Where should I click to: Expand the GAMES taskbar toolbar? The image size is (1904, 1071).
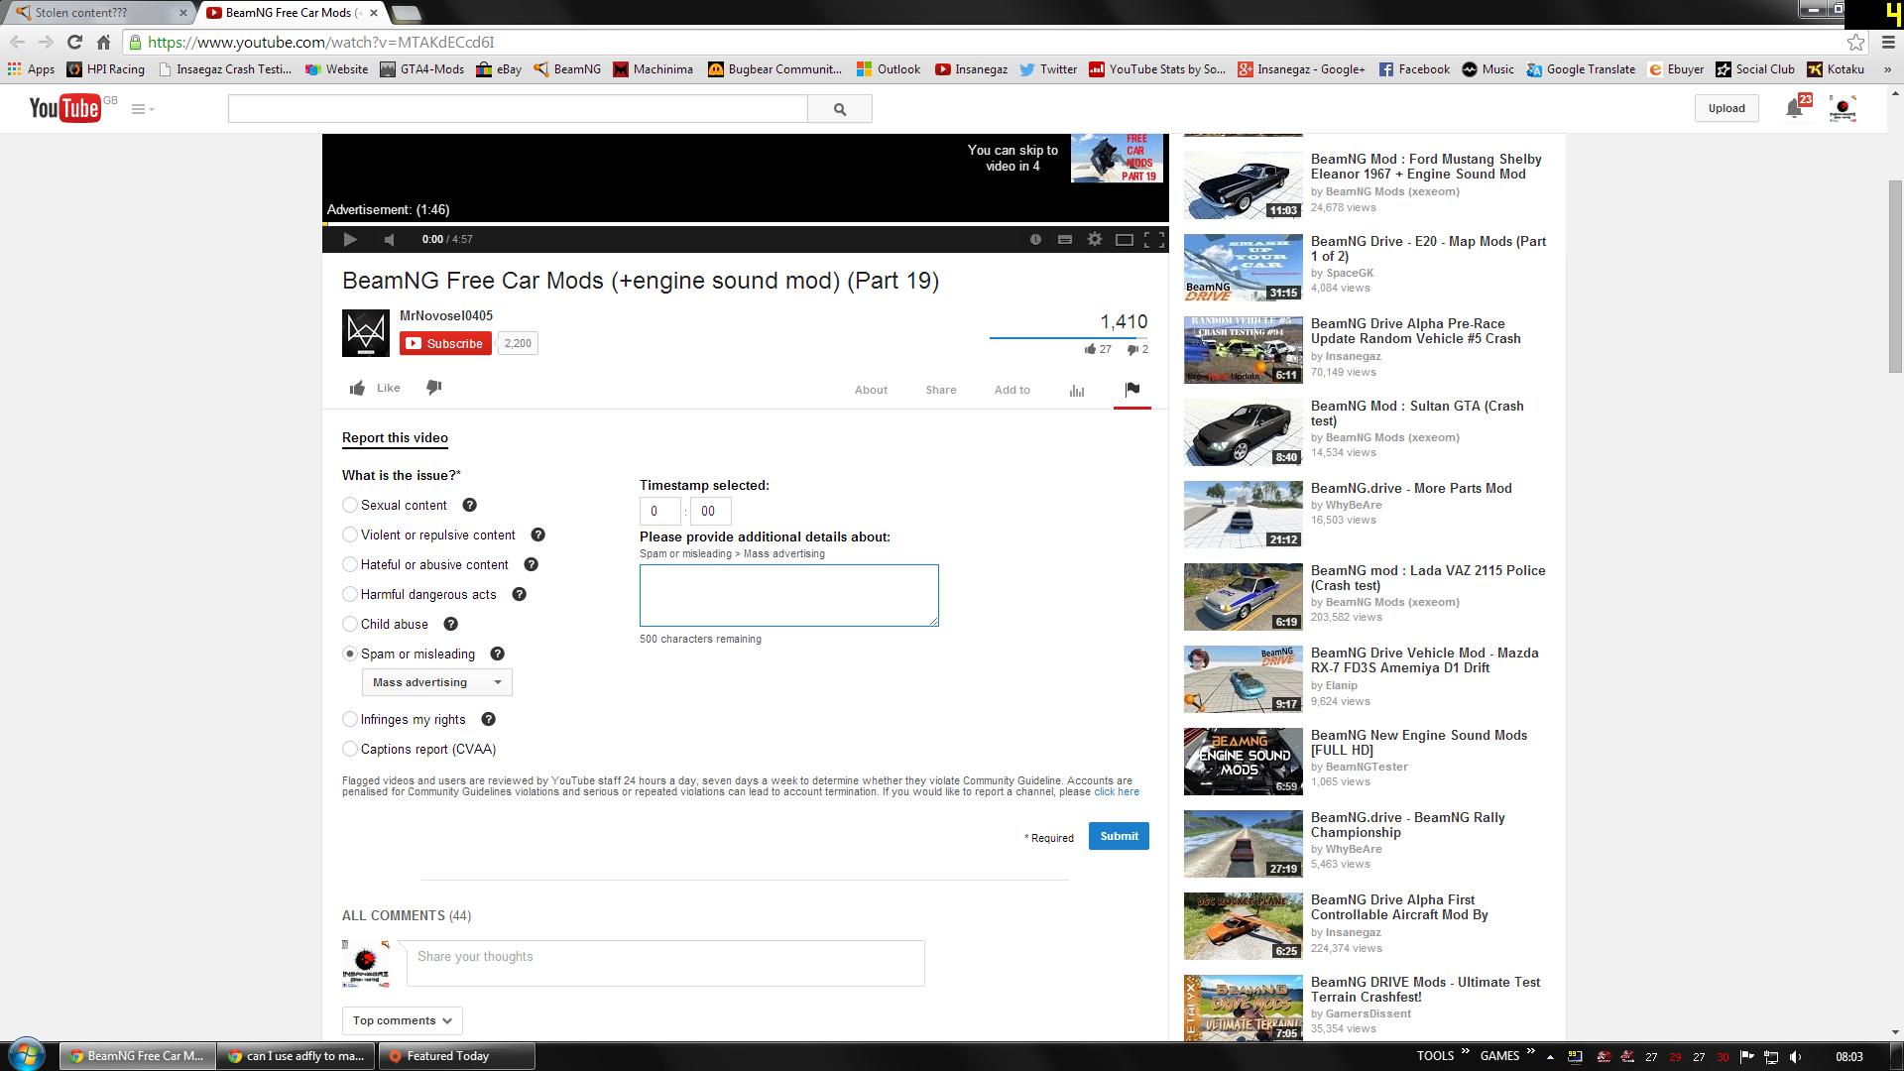tap(1530, 1053)
